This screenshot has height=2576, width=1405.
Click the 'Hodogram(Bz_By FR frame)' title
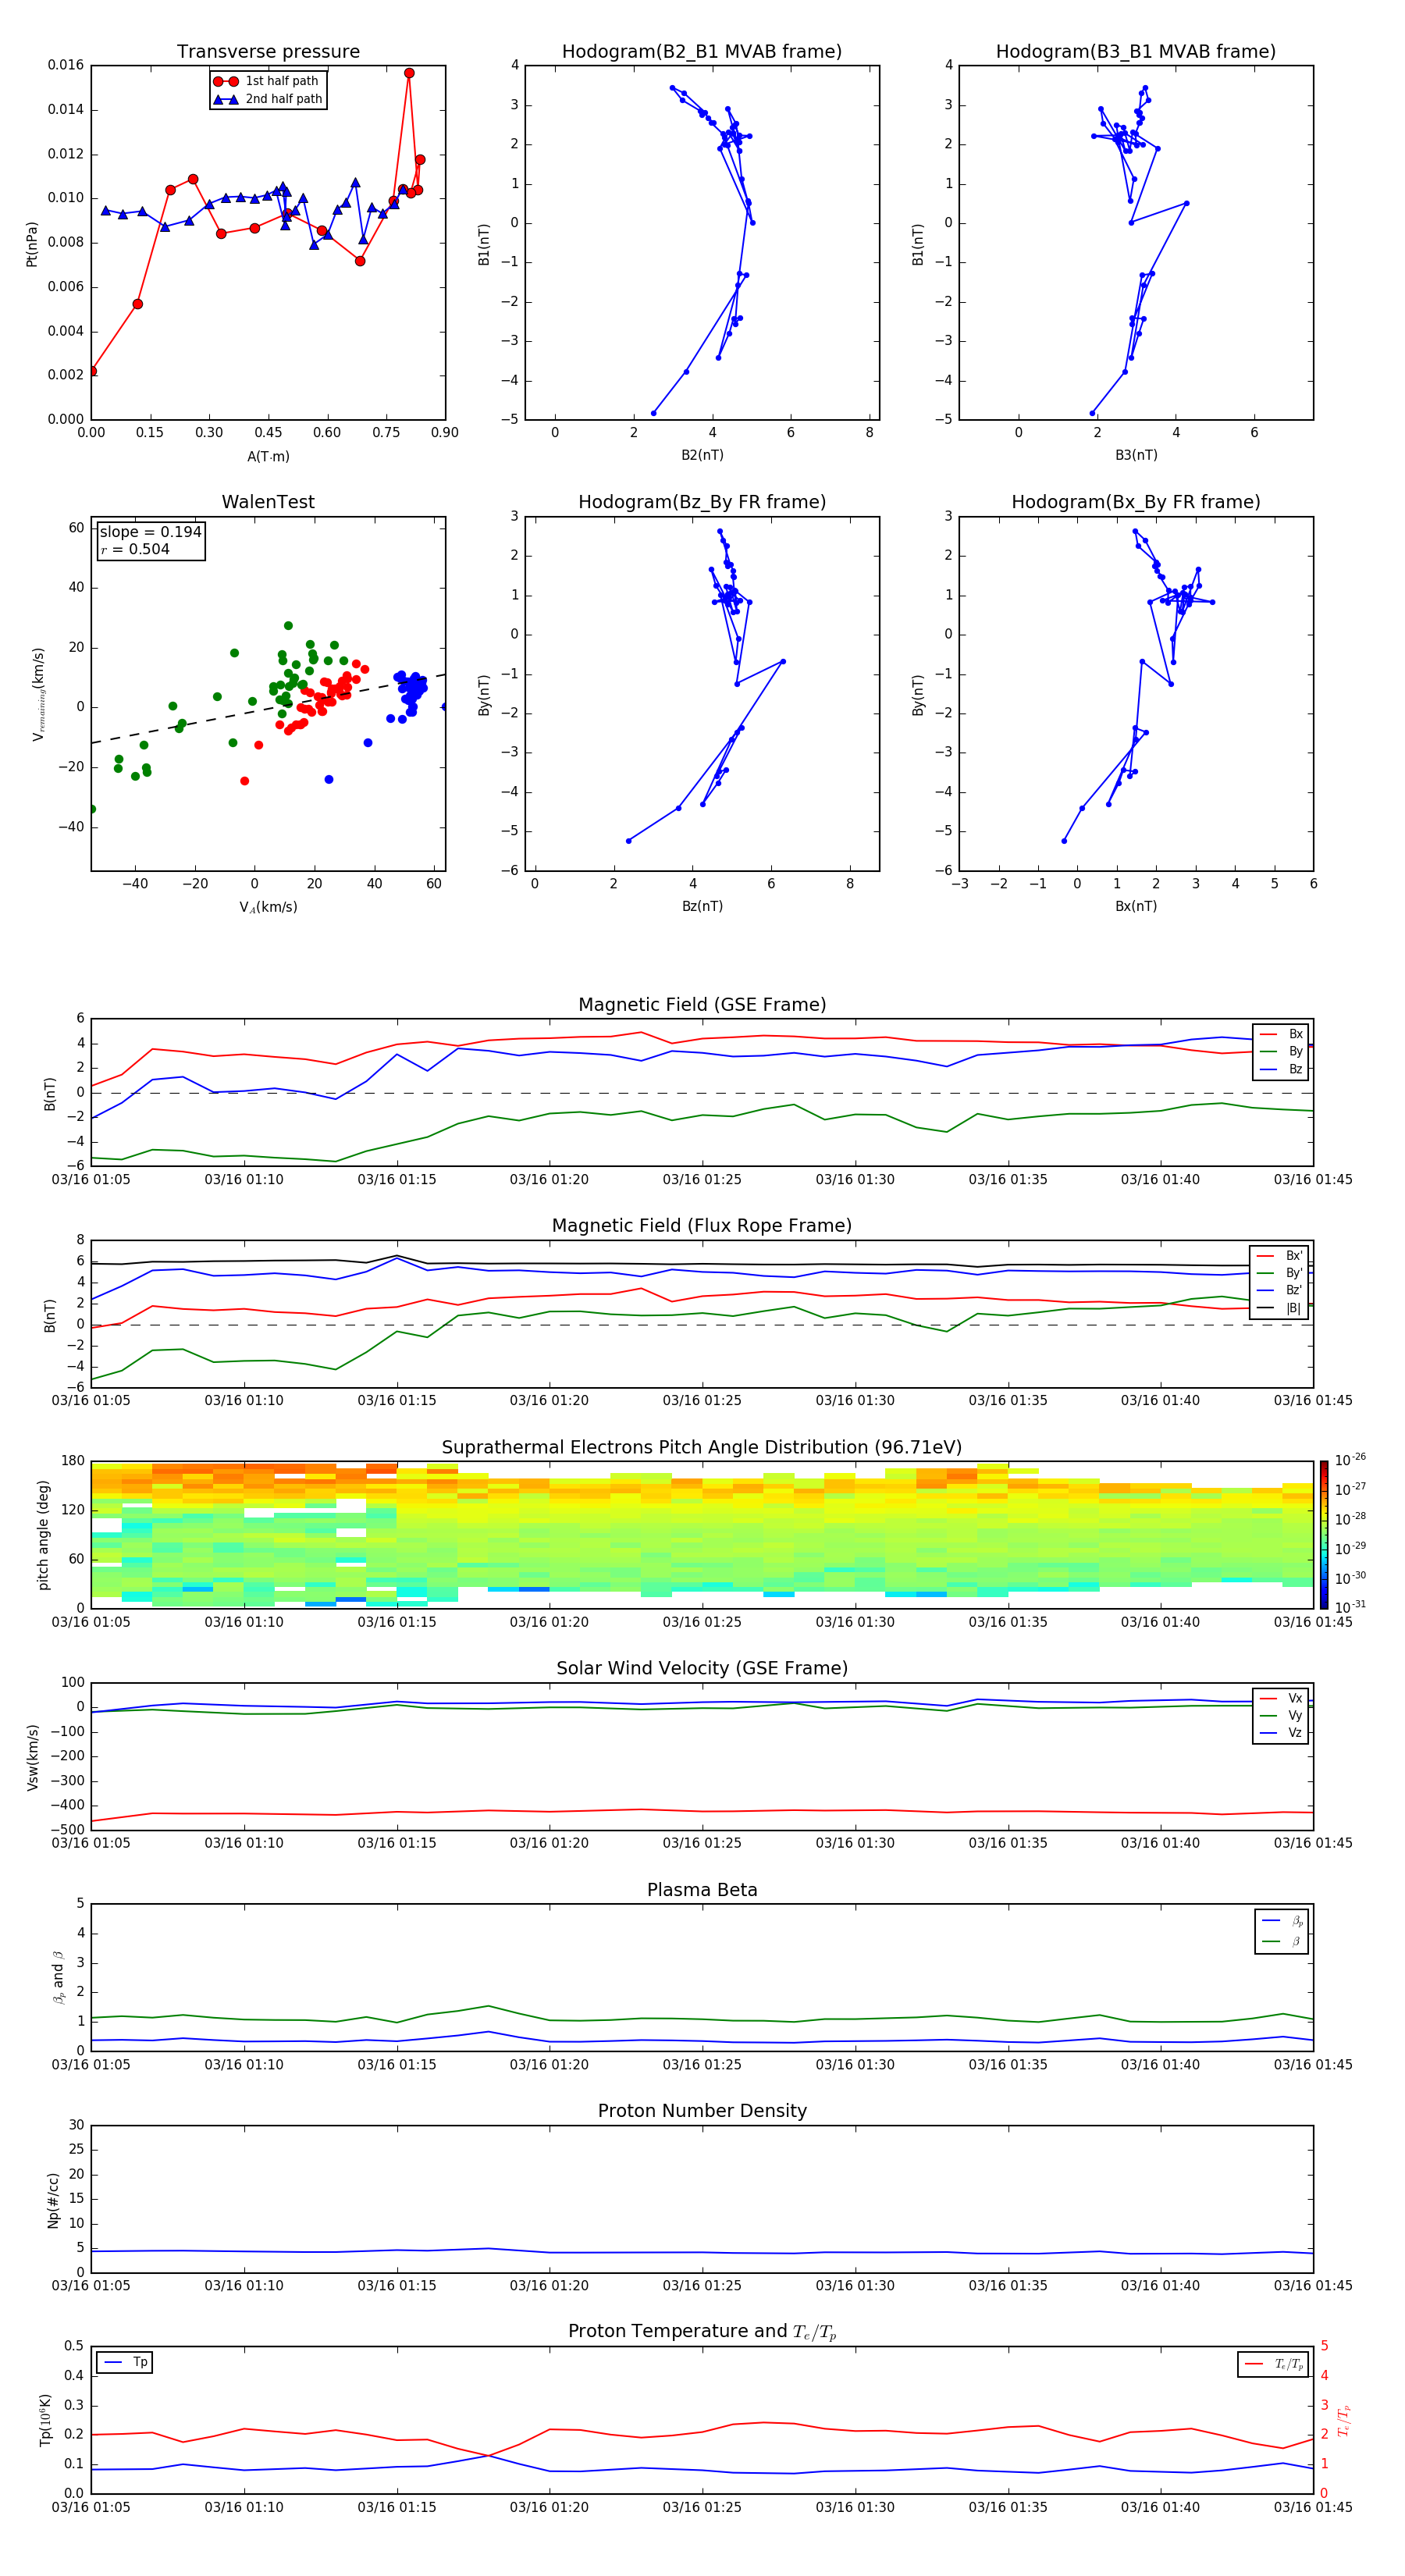tap(702, 502)
